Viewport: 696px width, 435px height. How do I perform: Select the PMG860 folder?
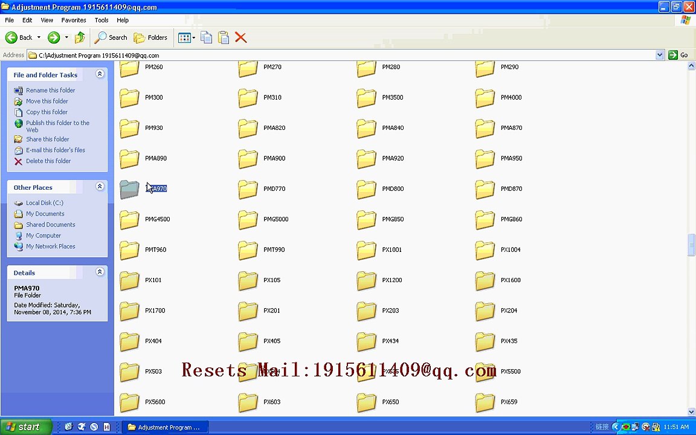point(499,220)
